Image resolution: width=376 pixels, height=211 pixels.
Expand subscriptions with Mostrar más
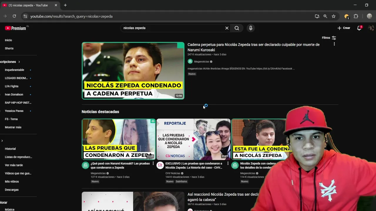click(13, 127)
